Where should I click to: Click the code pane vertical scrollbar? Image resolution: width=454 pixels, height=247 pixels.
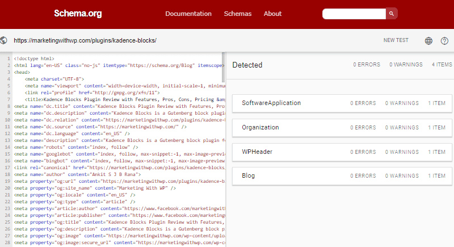pyautogui.click(x=223, y=67)
